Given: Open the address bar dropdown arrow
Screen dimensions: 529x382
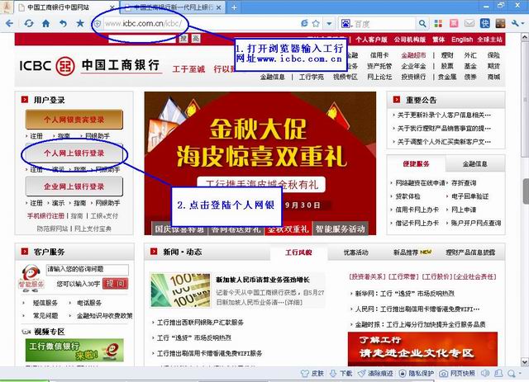Looking at the screenshot, I should pyautogui.click(x=329, y=23).
